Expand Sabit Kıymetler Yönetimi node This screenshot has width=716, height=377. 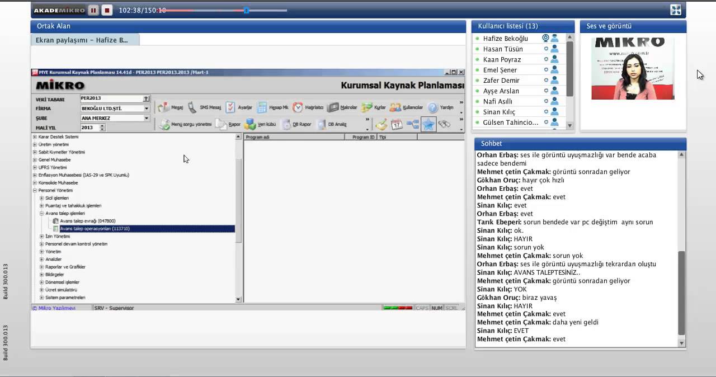35,152
